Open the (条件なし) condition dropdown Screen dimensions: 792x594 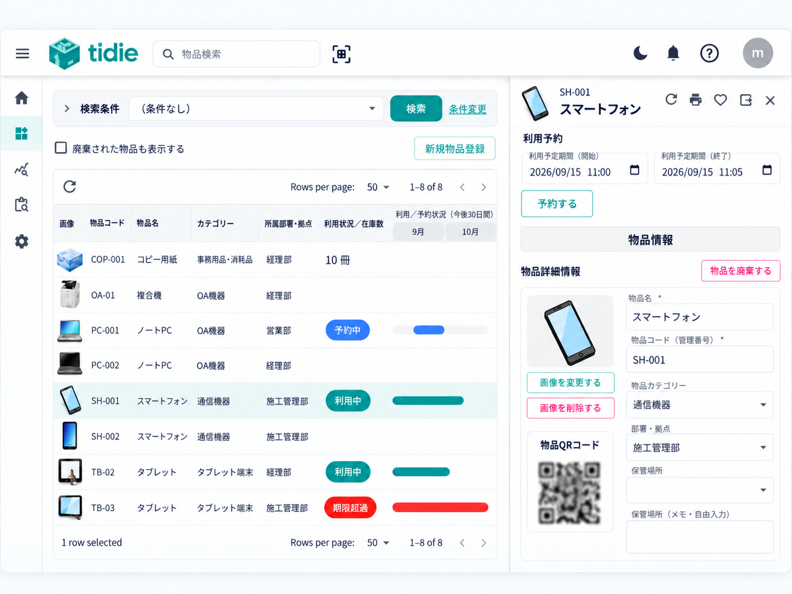[x=255, y=108]
